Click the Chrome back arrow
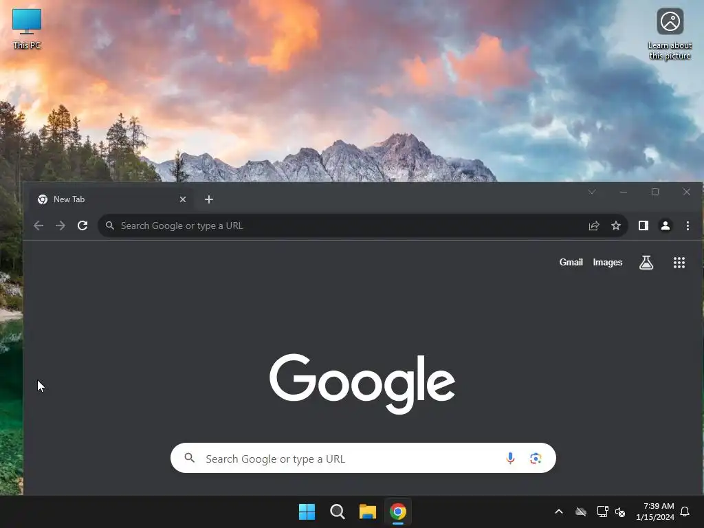Viewport: 704px width, 528px height. tap(38, 225)
